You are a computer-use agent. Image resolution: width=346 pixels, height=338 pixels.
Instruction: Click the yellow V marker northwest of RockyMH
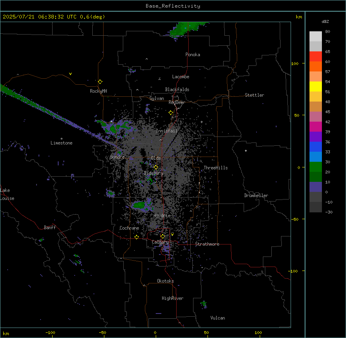pyautogui.click(x=70, y=74)
